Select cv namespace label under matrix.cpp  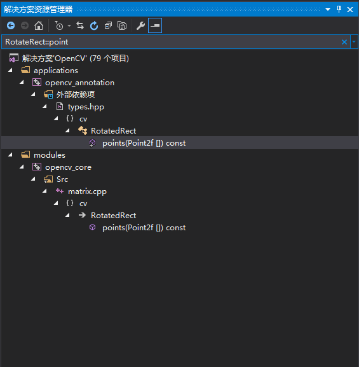[83, 204]
